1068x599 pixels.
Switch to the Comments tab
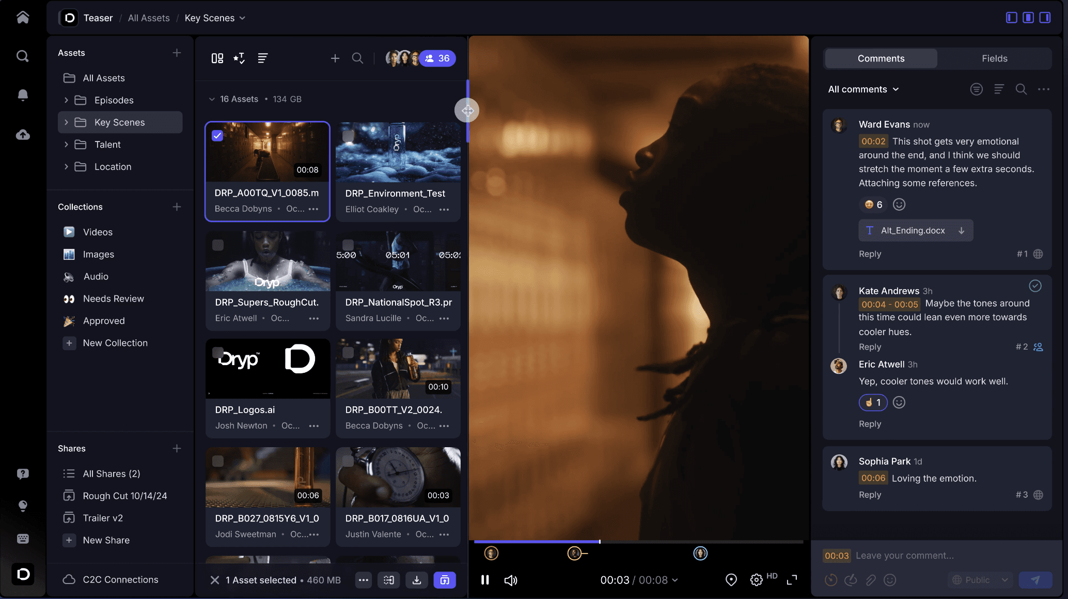click(881, 58)
